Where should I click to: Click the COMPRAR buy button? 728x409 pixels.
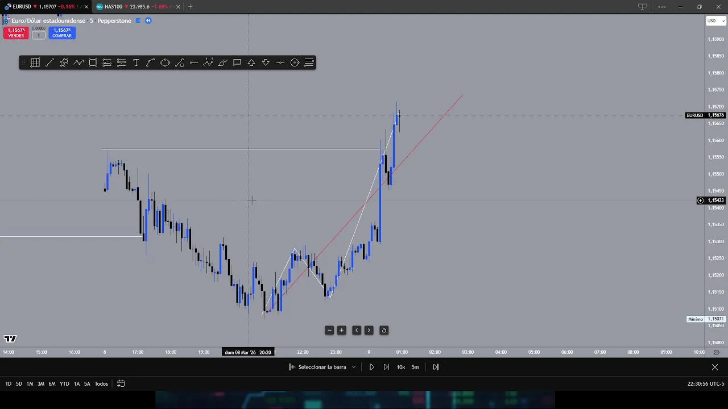click(x=62, y=33)
